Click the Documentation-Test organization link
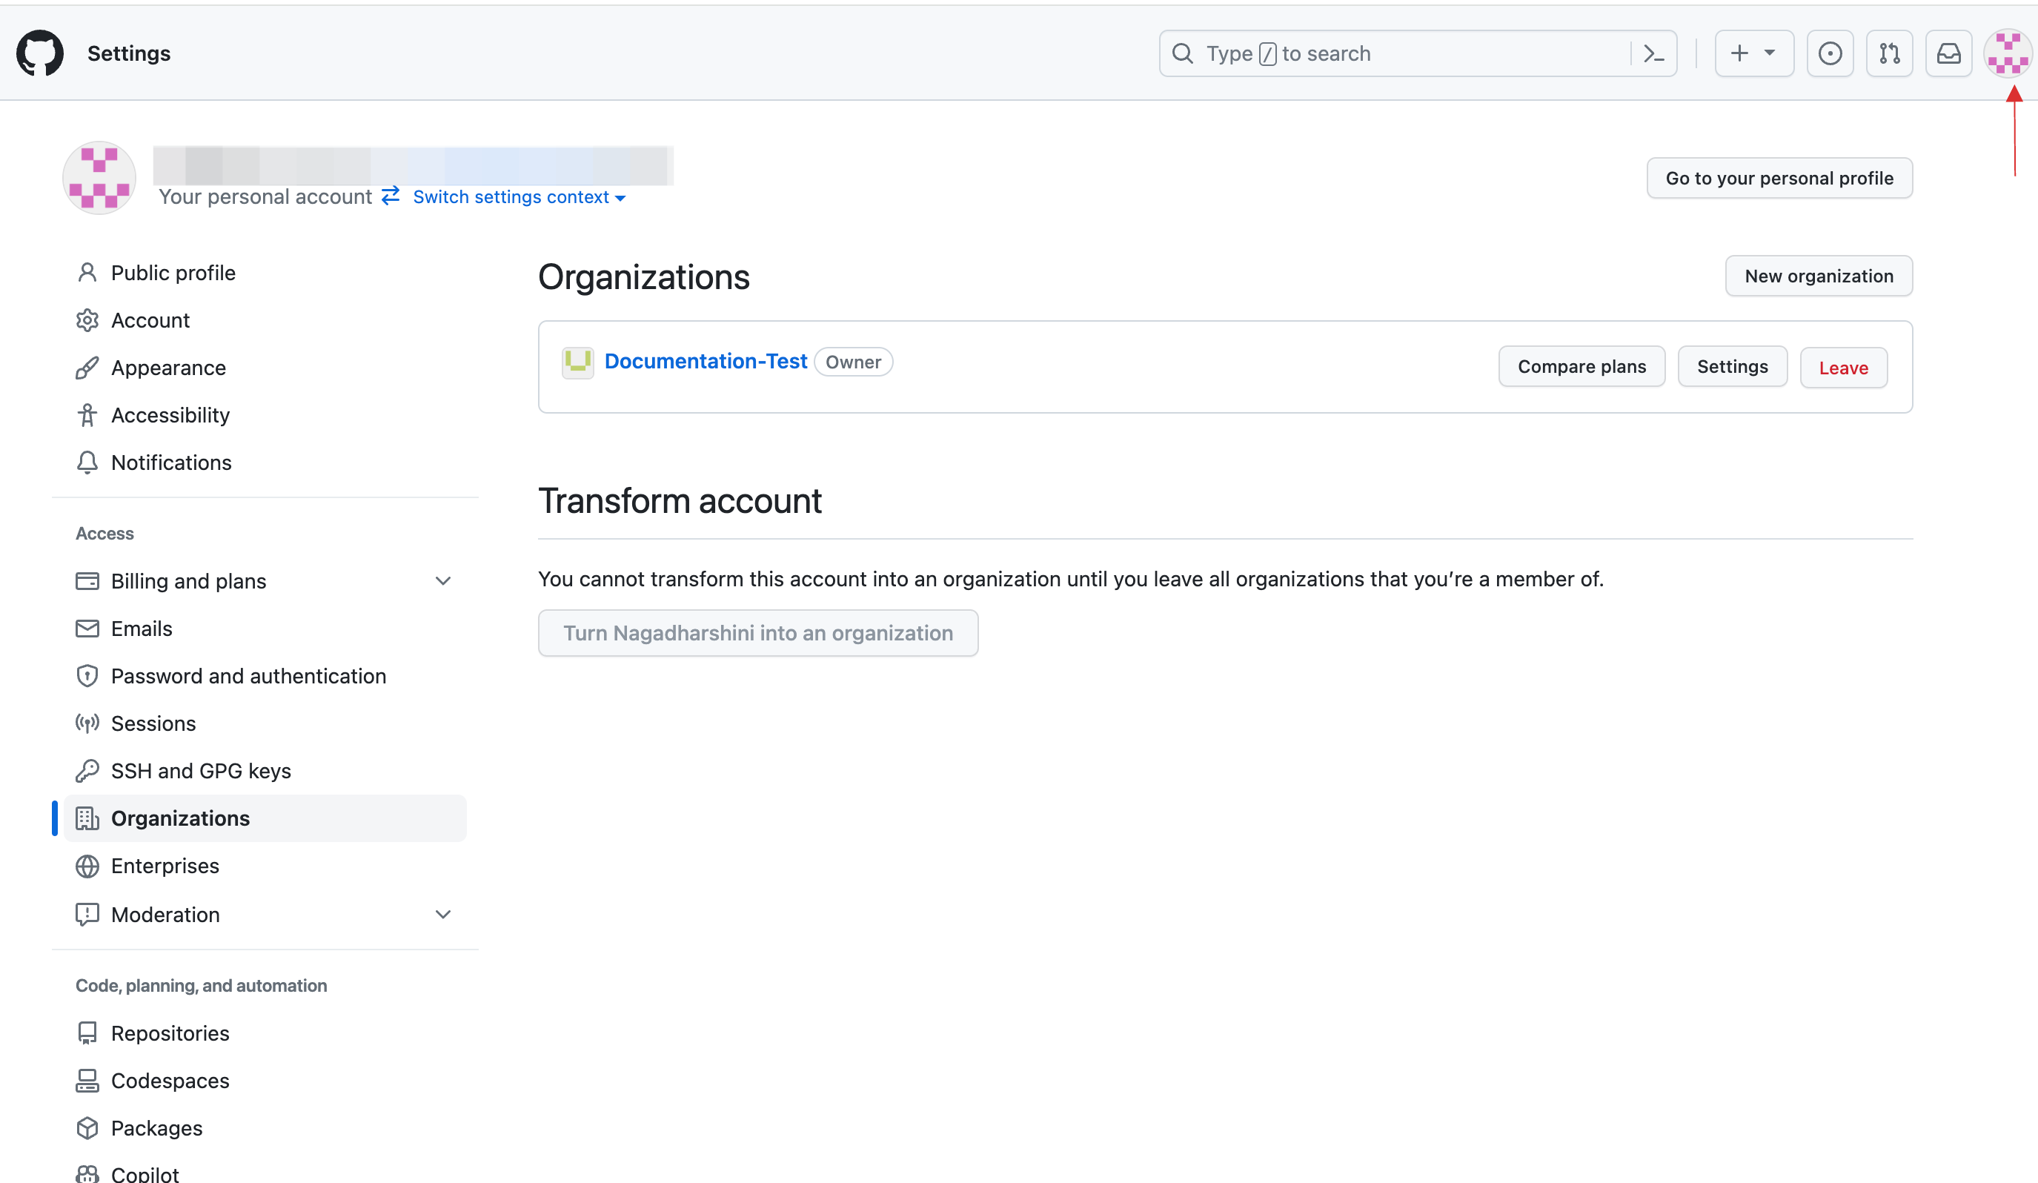2038x1183 pixels. 705,360
